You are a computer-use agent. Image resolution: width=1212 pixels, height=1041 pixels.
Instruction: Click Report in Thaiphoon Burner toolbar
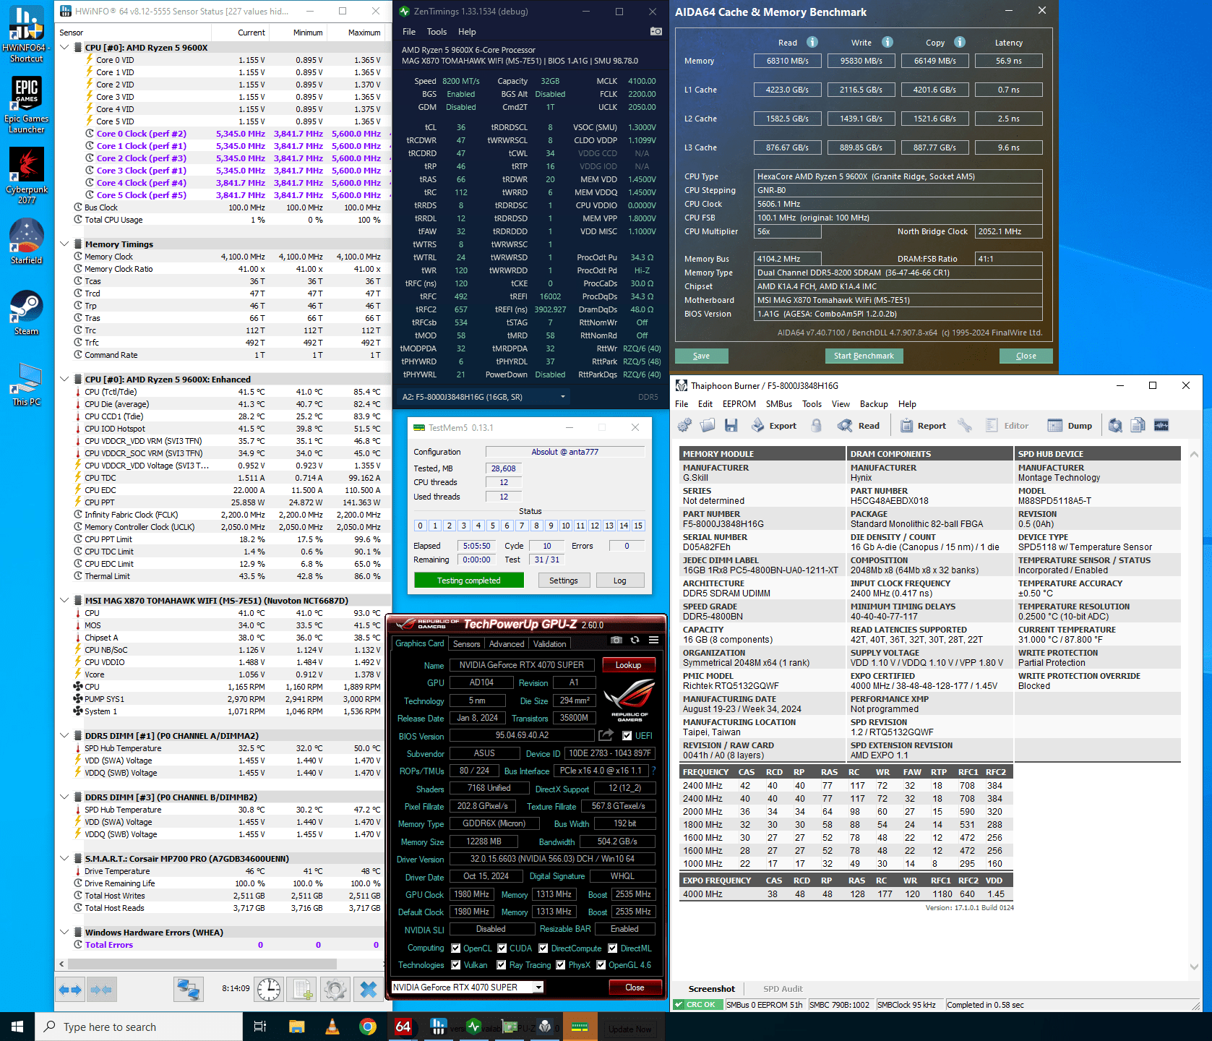923,426
